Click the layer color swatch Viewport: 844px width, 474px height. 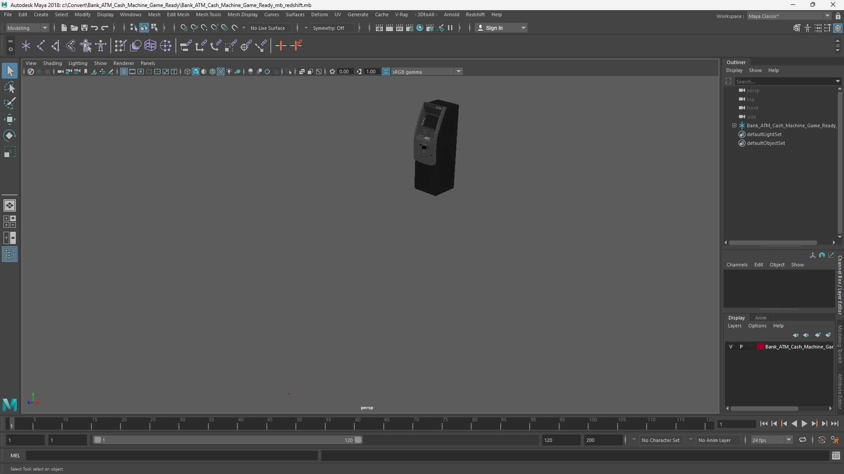760,347
